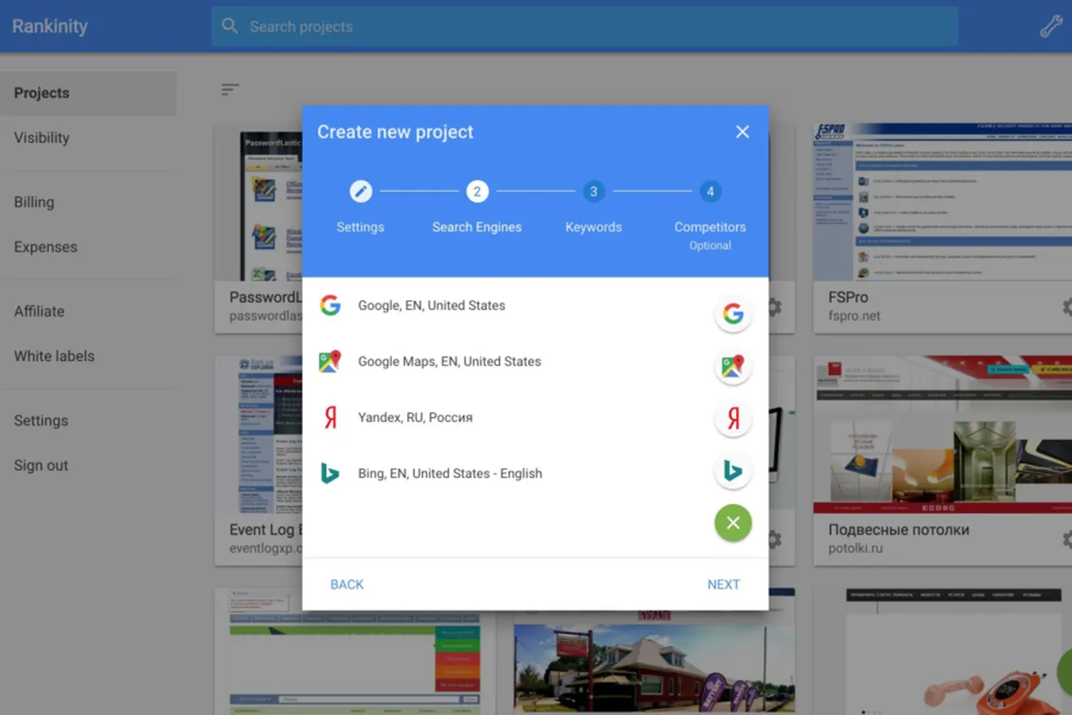Click the Rankinity logo
Screen dimensions: 1072x715
tap(50, 26)
